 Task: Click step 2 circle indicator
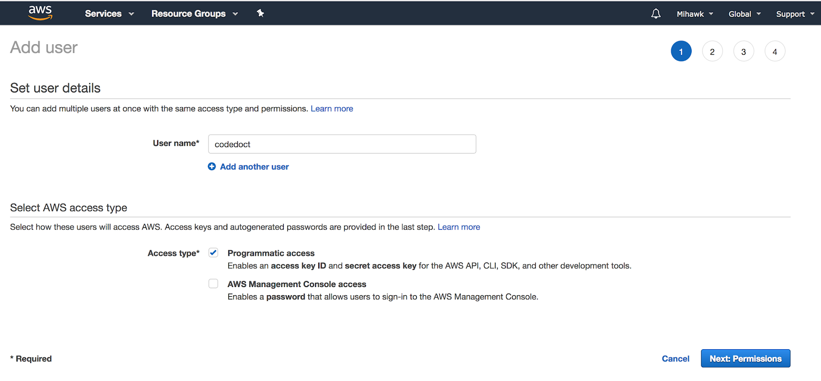[712, 51]
